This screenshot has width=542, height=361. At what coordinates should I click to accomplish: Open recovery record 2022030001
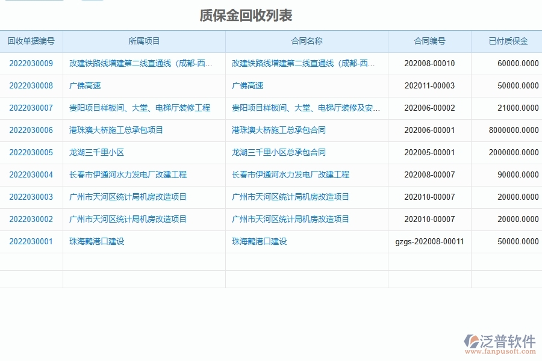(x=30, y=241)
